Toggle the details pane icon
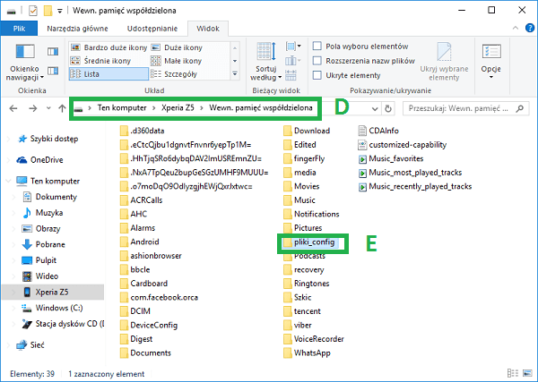Viewport: 538px width, 382px height. (53, 71)
